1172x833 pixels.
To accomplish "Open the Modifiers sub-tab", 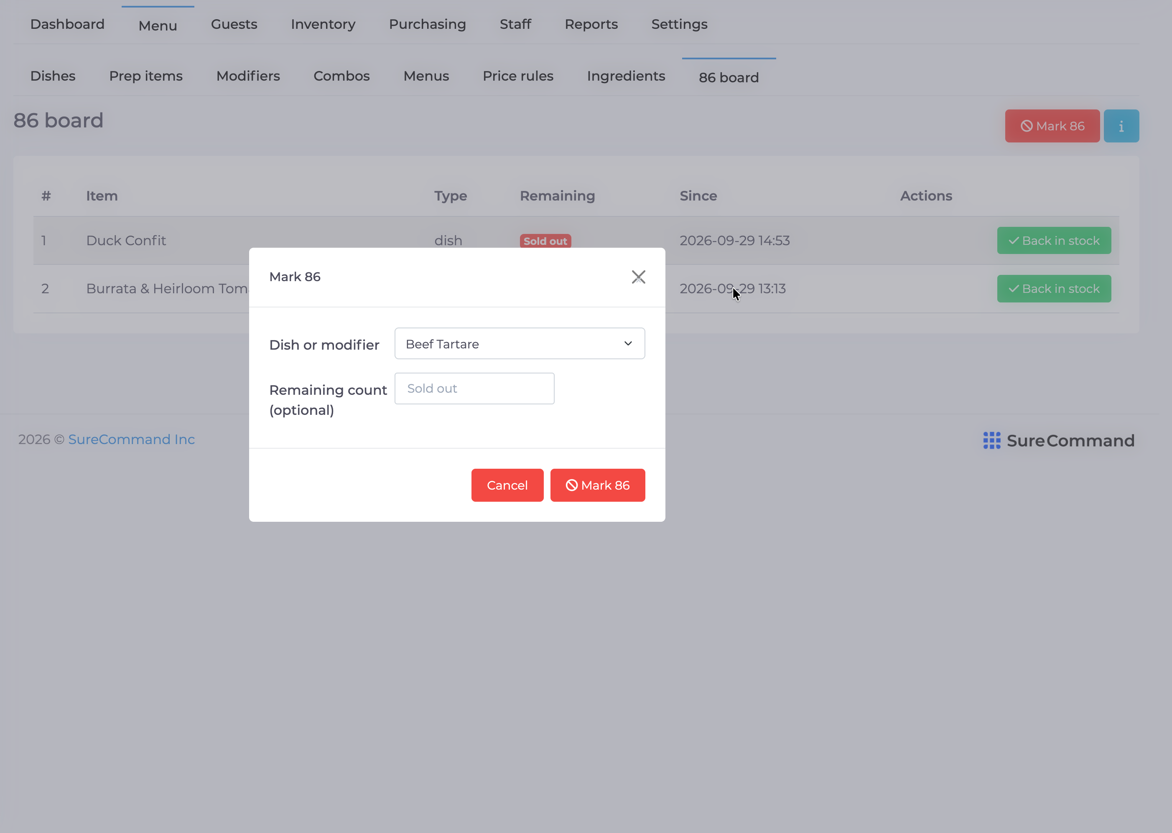I will click(248, 76).
